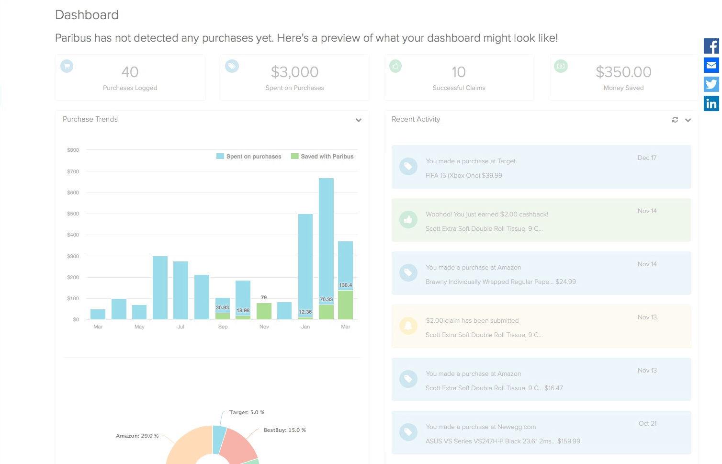Click the Oct 21 activity date
This screenshot has width=722, height=464.
pyautogui.click(x=647, y=423)
